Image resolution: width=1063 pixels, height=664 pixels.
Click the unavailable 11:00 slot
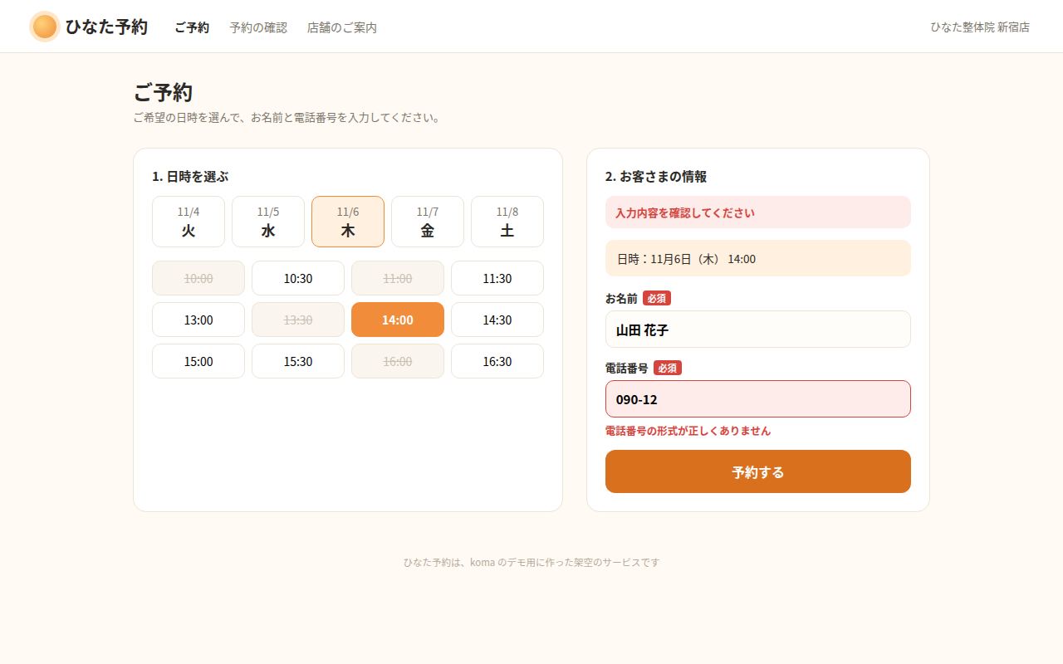[x=398, y=278]
